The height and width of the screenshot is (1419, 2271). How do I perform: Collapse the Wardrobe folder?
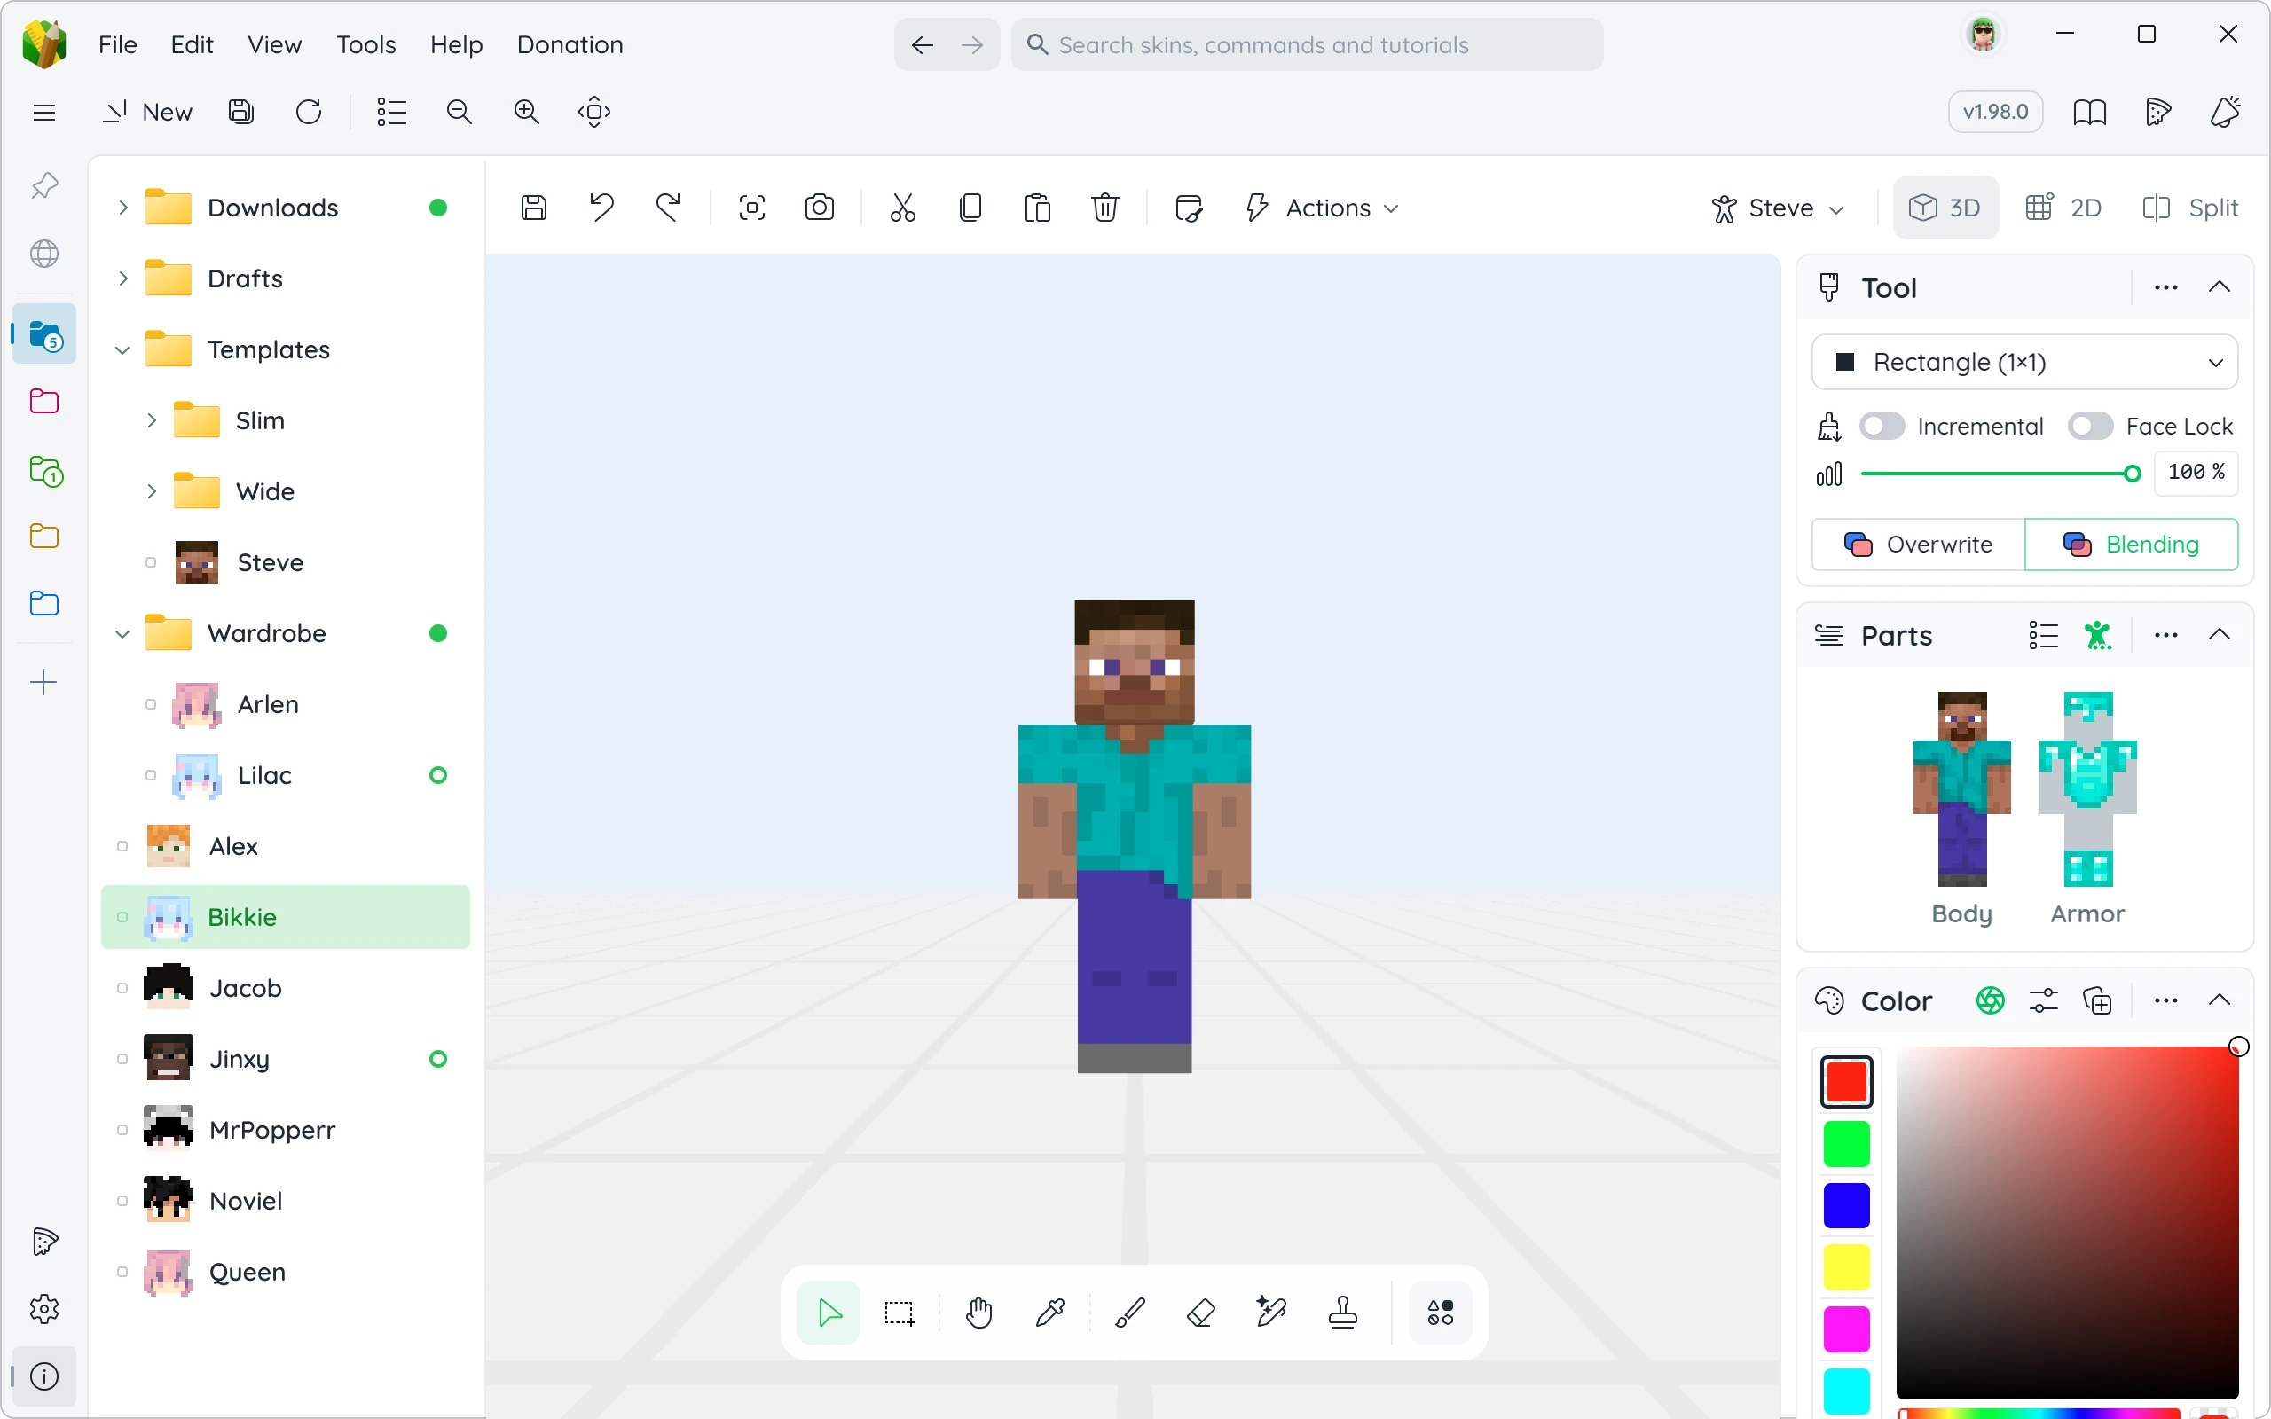122,633
